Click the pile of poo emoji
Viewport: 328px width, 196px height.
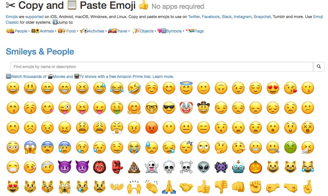click(134, 167)
